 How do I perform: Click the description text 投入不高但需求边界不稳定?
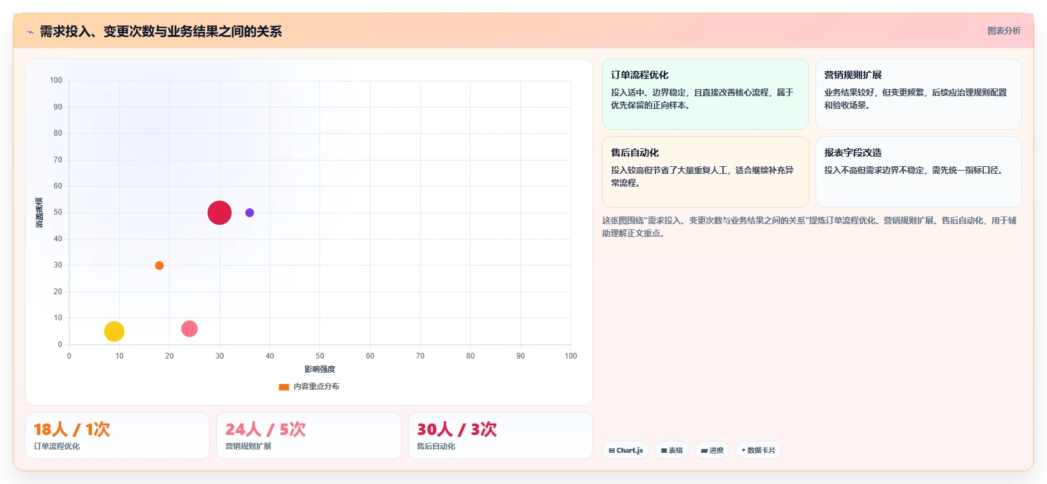(915, 170)
